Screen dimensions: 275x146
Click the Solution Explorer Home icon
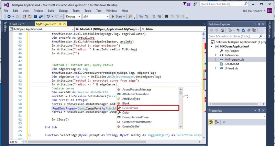(222, 30)
